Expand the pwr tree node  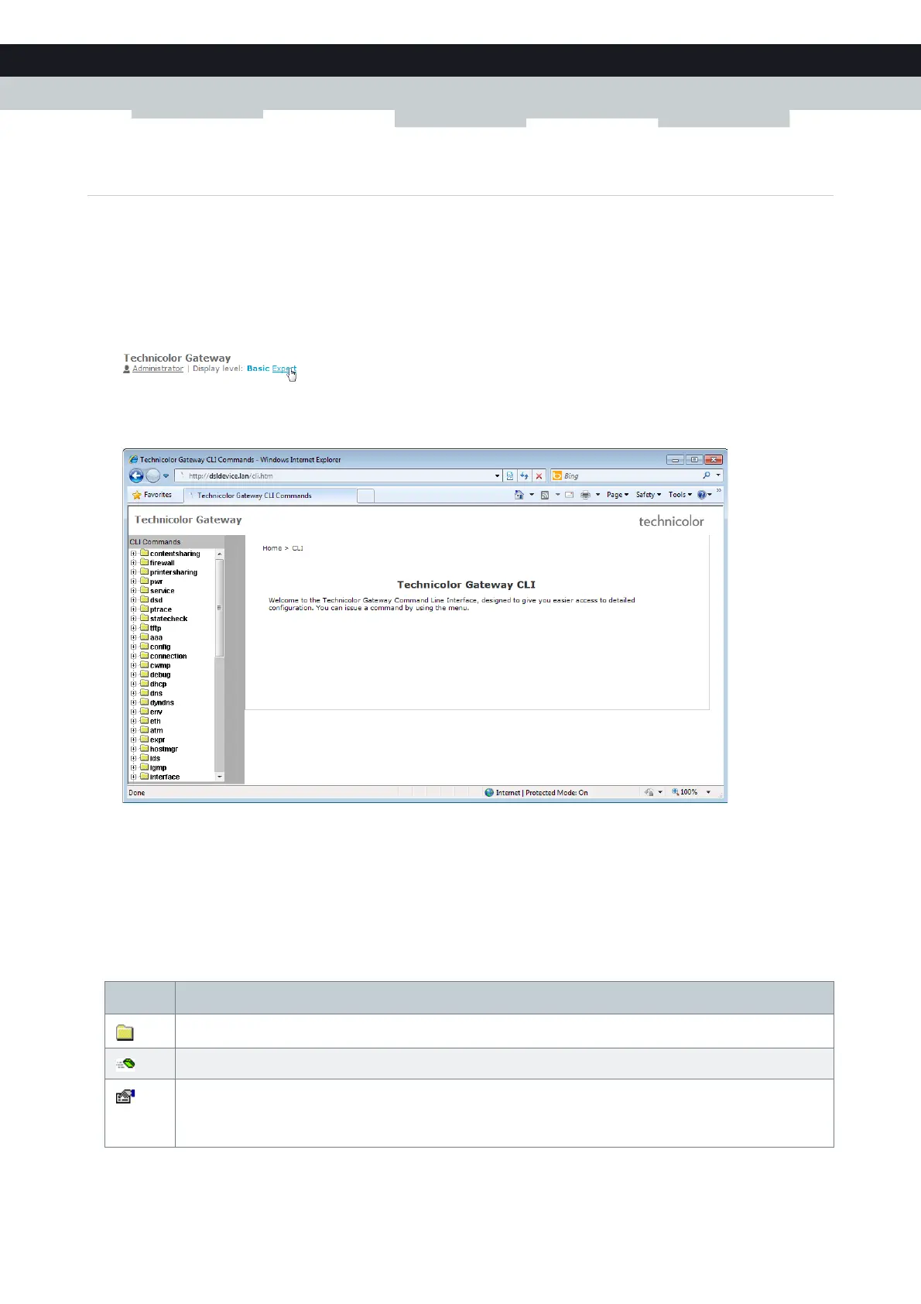coord(134,582)
